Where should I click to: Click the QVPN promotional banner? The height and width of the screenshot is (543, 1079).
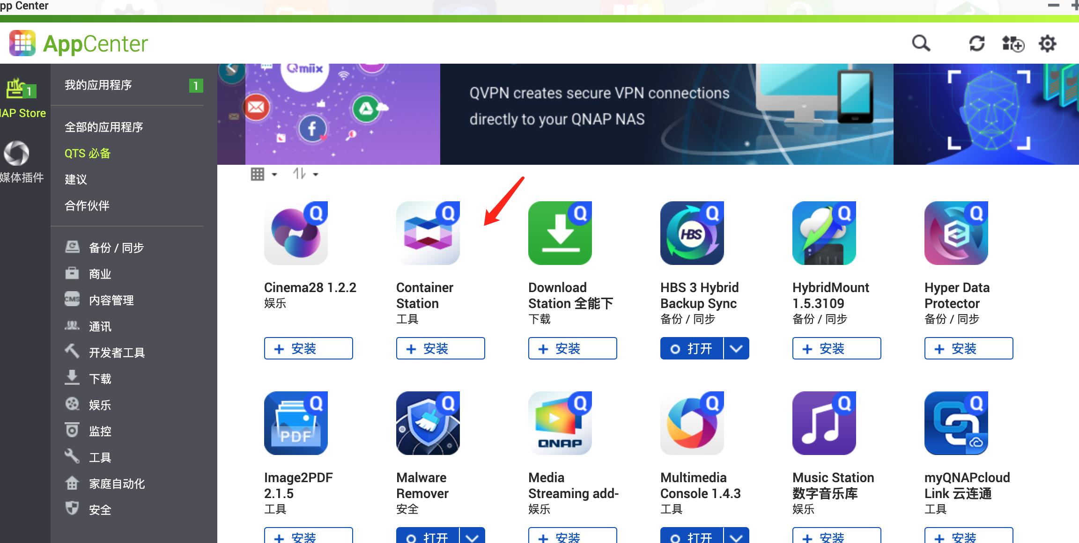pos(666,114)
